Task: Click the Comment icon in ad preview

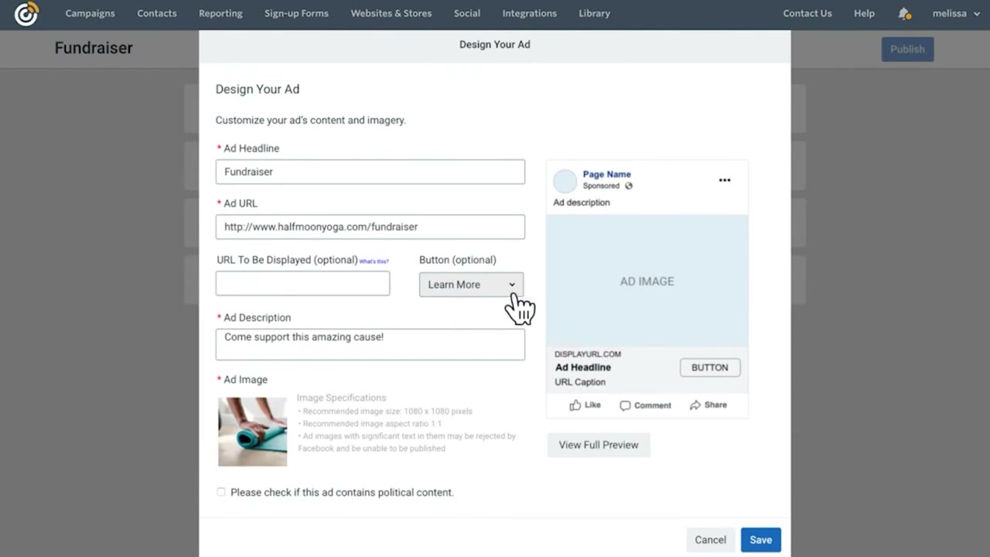Action: (x=625, y=405)
